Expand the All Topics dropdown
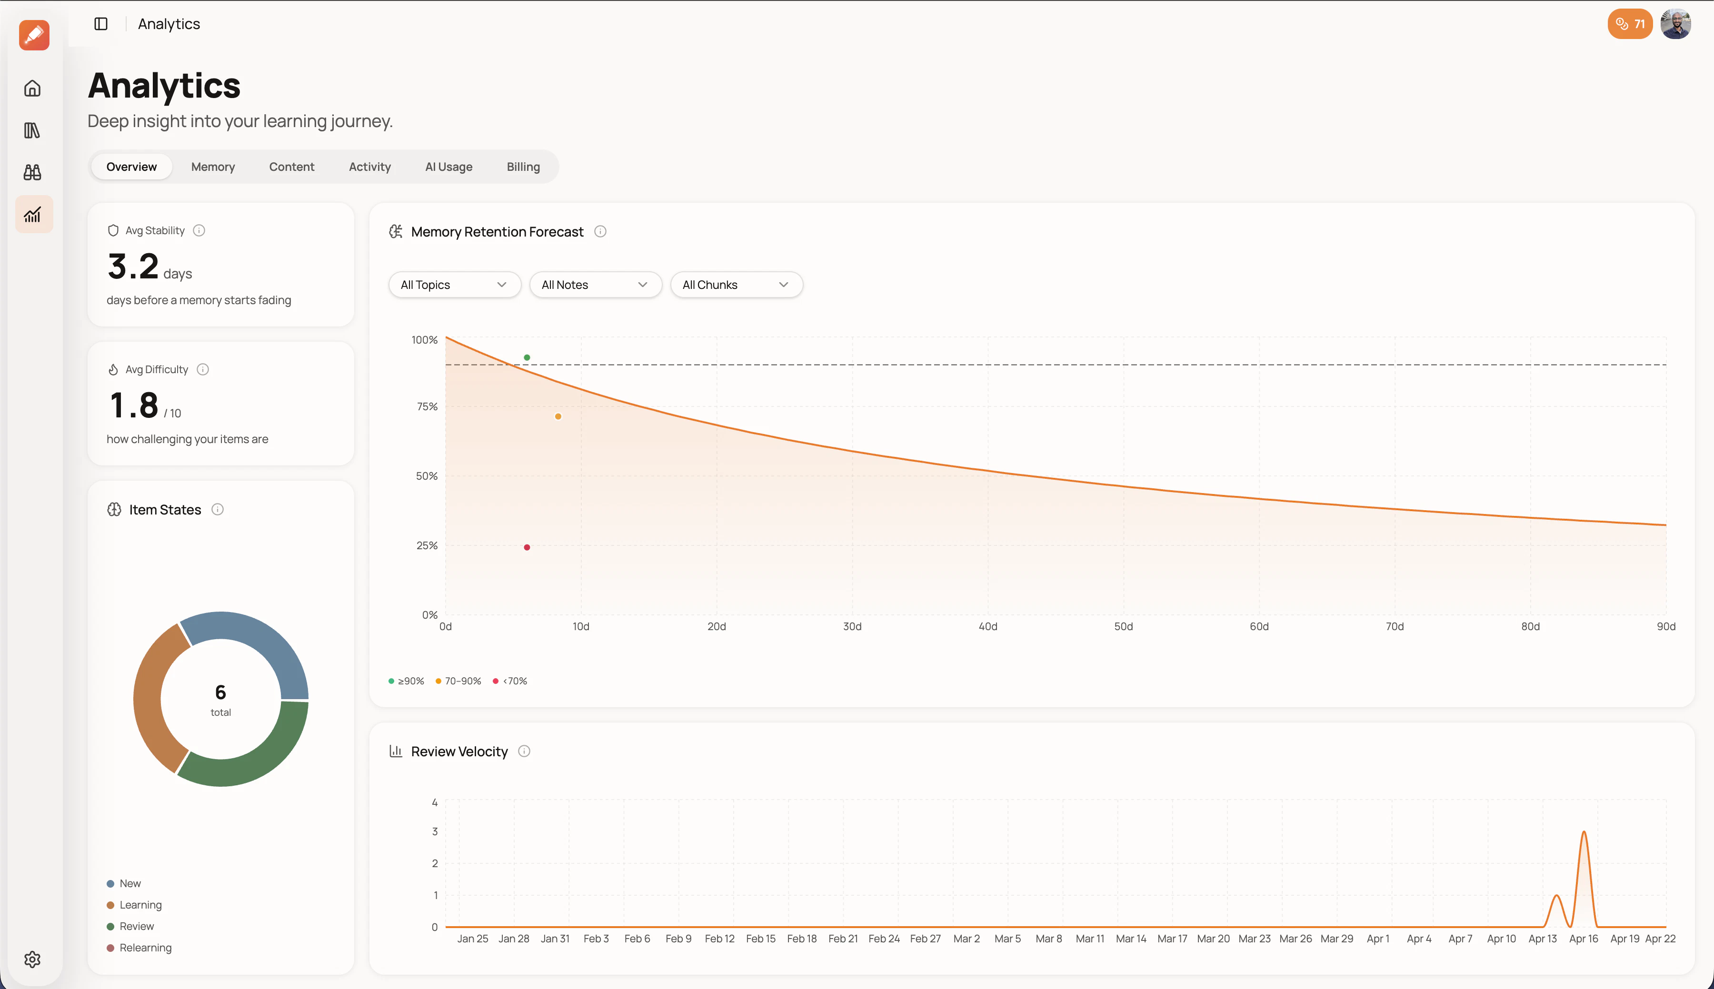The image size is (1714, 989). (x=454, y=285)
